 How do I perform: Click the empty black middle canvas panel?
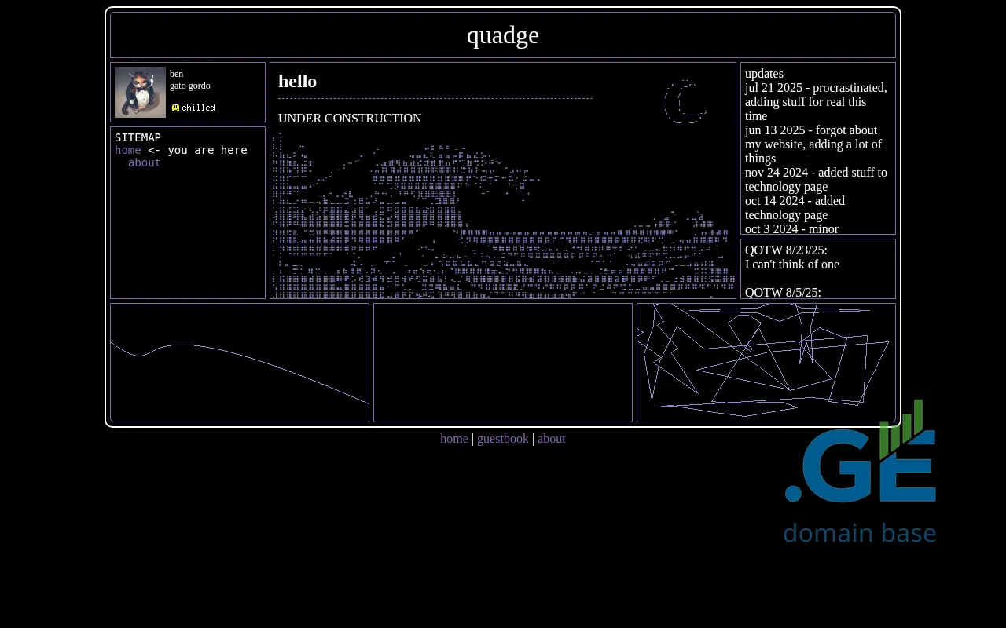click(503, 363)
